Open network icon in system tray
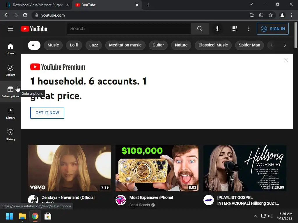This screenshot has width=298, height=223. click(x=263, y=216)
